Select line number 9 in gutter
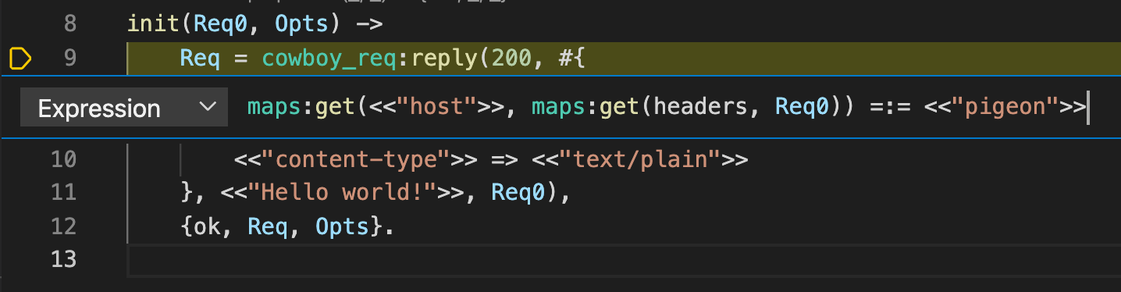This screenshot has height=292, width=1121. (70, 59)
